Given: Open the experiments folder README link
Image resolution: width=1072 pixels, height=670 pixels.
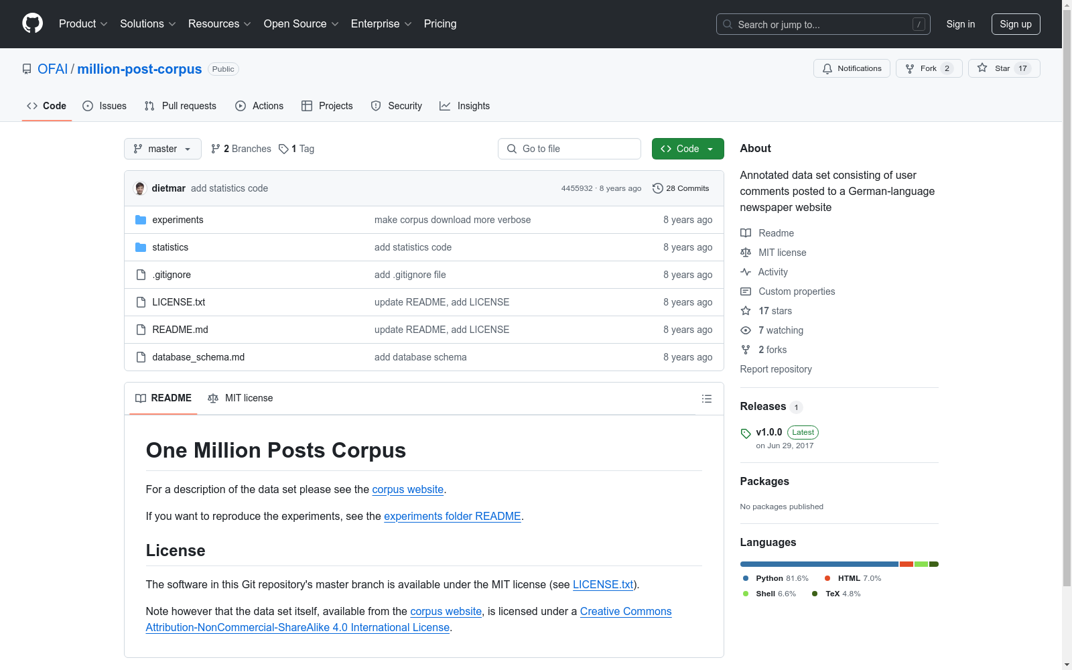Looking at the screenshot, I should click(x=452, y=517).
